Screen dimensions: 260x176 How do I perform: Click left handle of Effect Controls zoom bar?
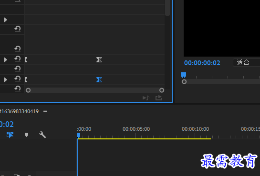pyautogui.click(x=28, y=90)
